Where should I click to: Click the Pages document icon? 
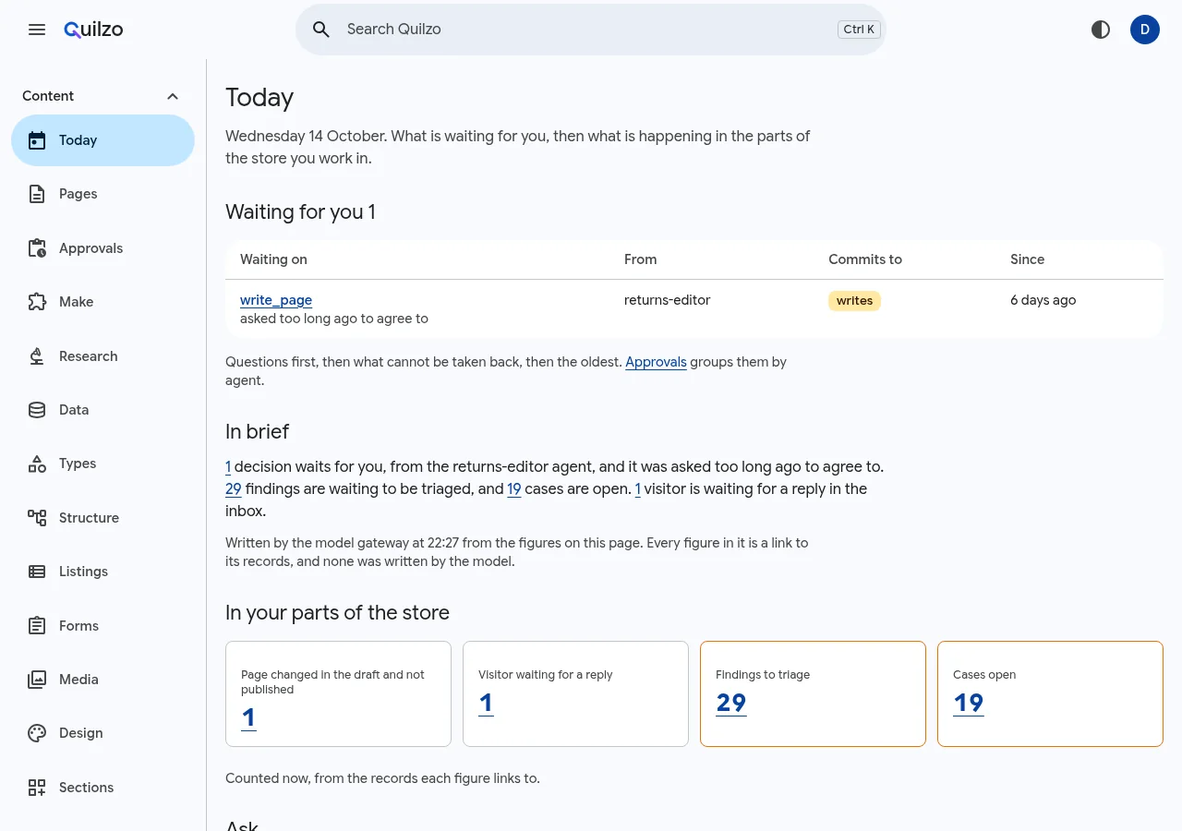[37, 194]
